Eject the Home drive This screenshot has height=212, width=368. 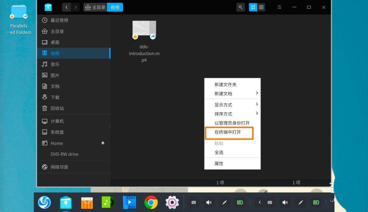click(103, 143)
